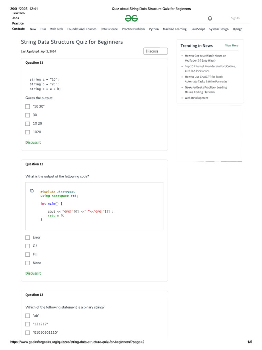Click the GeeksforGeeks logo icon
Screen dimensions: 262x350
coord(131,18)
